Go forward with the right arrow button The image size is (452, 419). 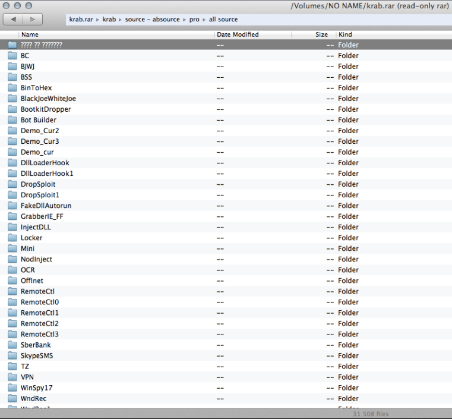(x=33, y=20)
